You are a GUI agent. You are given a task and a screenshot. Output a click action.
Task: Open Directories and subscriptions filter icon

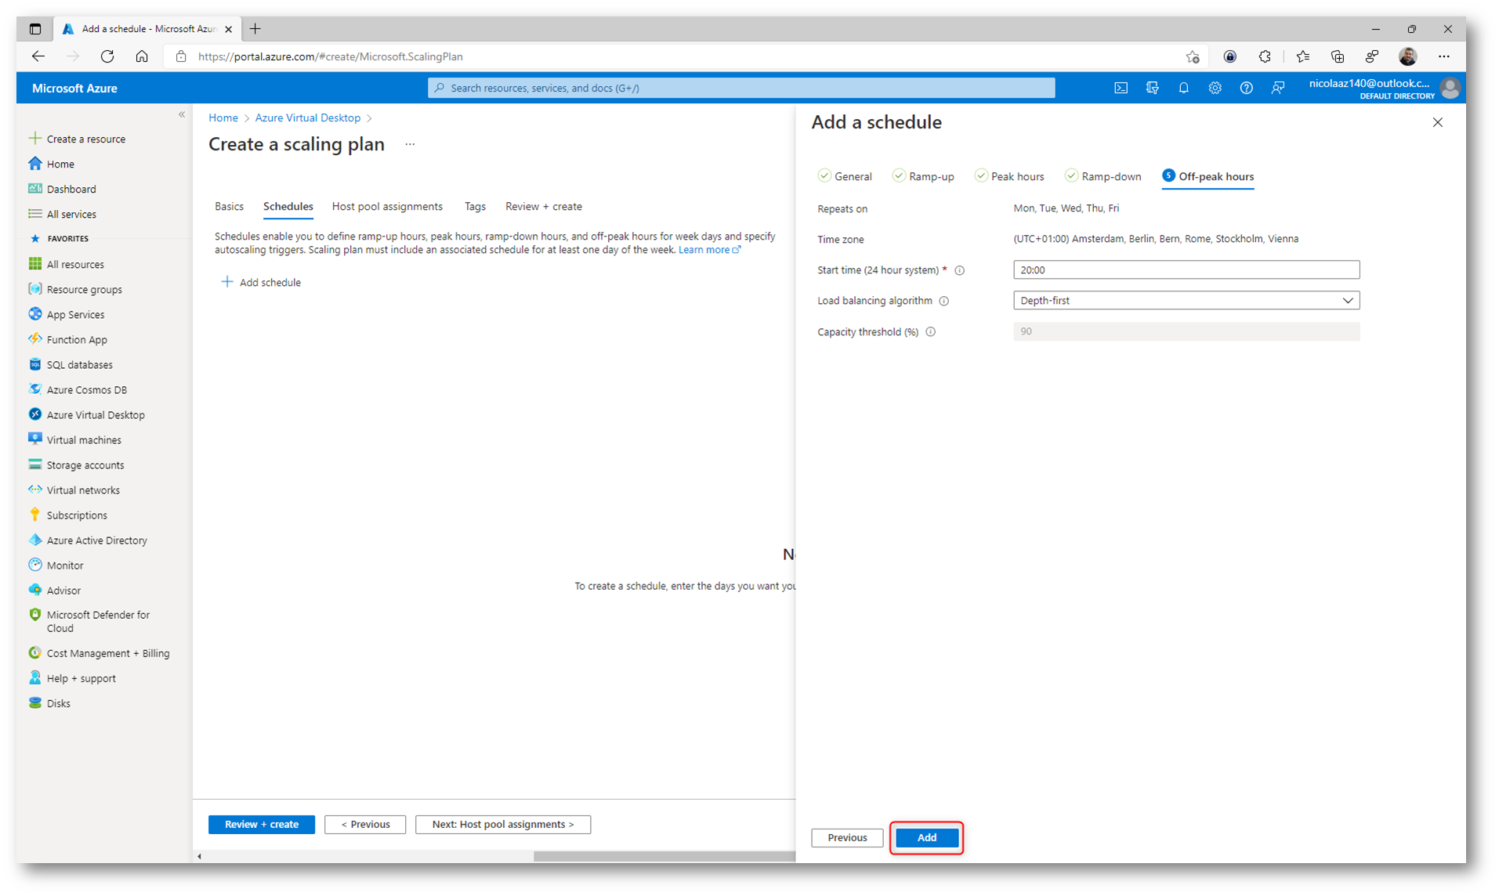click(x=1152, y=89)
